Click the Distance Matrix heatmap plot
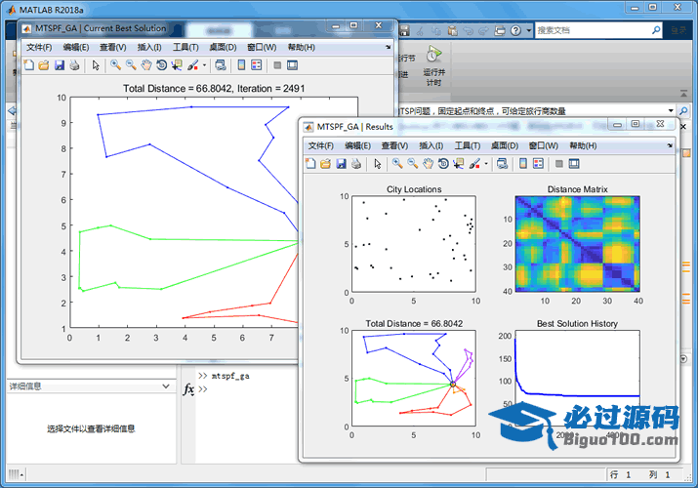The width and height of the screenshot is (698, 488). pos(577,243)
